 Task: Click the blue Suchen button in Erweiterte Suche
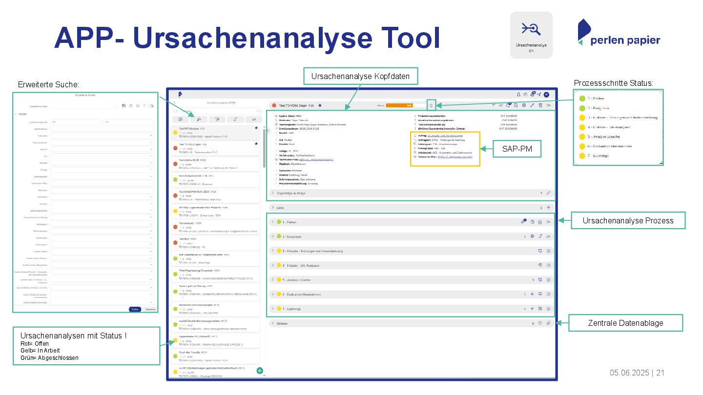(135, 309)
